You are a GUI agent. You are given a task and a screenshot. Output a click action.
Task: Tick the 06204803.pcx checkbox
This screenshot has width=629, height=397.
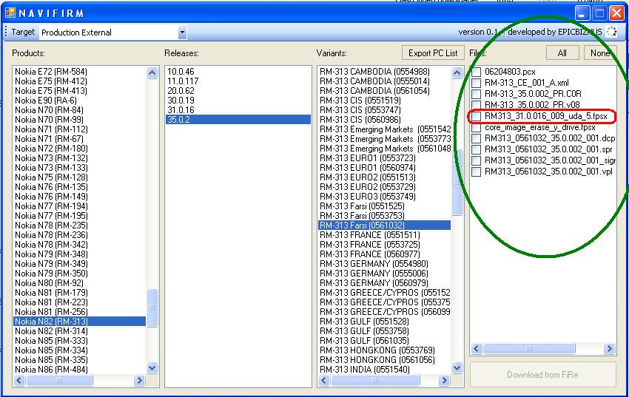click(x=476, y=72)
